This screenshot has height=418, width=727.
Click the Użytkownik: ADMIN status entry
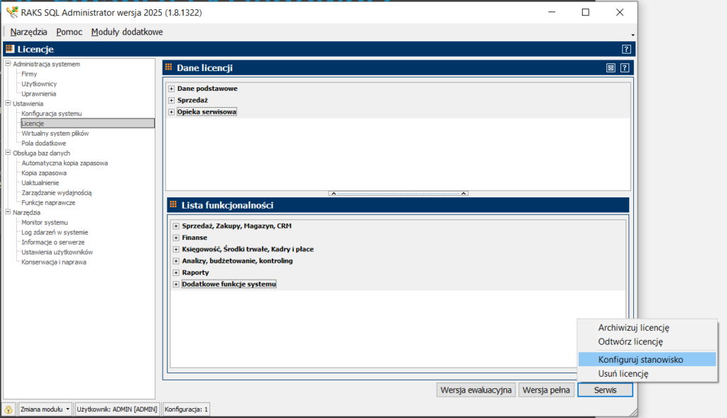(117, 409)
